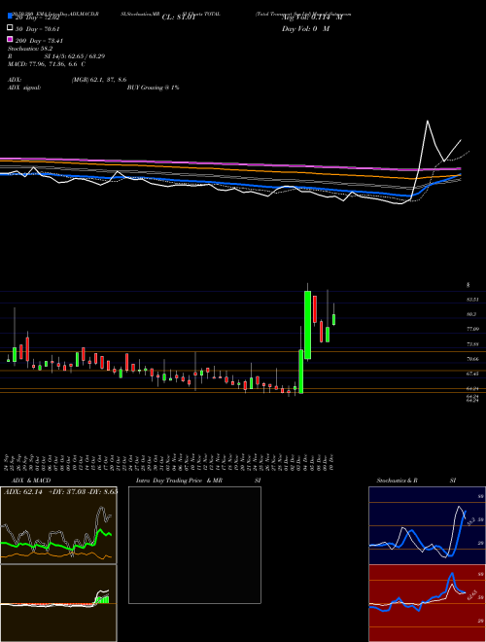The width and height of the screenshot is (486, 642).
Task: Click the white 50 Day legend swatch
Action: (10, 28)
